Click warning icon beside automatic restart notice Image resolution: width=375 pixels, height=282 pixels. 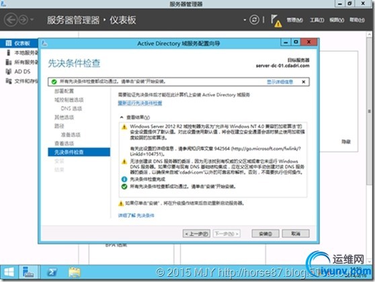121,204
